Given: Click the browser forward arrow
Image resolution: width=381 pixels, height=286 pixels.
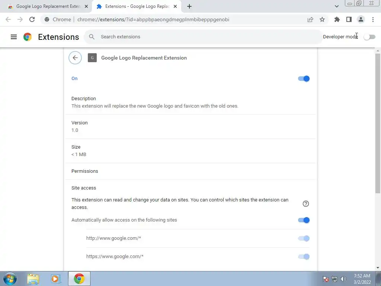Looking at the screenshot, I should tap(20, 19).
